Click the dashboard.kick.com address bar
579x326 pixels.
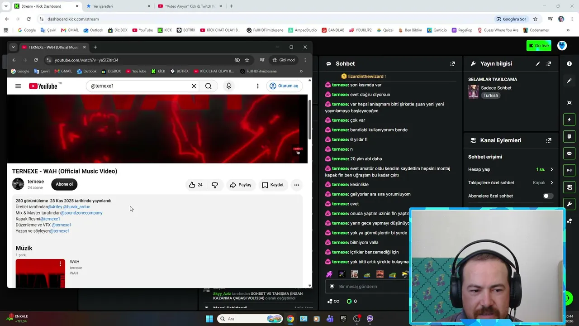[267, 19]
